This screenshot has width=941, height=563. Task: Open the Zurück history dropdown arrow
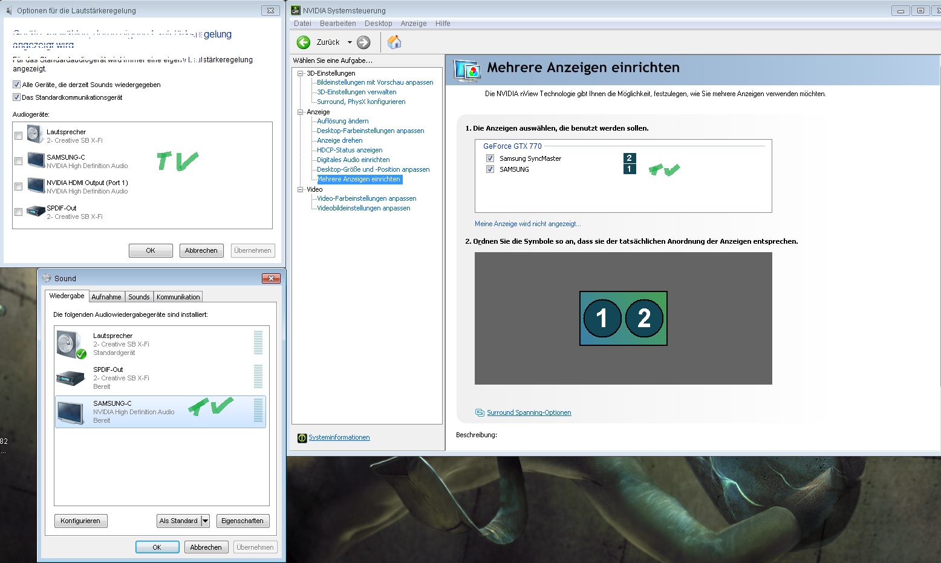[350, 42]
